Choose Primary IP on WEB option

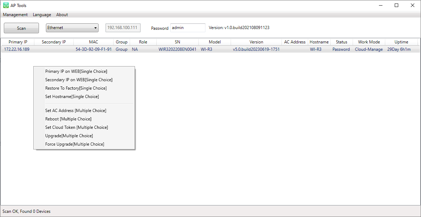76,71
